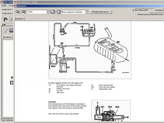Image resolution: width=164 pixels, height=123 pixels.
Task: Switch to the Инфотека 2 tab
Action: click(7, 13)
